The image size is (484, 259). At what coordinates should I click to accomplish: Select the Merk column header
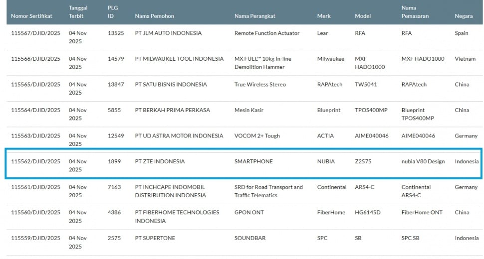[x=324, y=16]
